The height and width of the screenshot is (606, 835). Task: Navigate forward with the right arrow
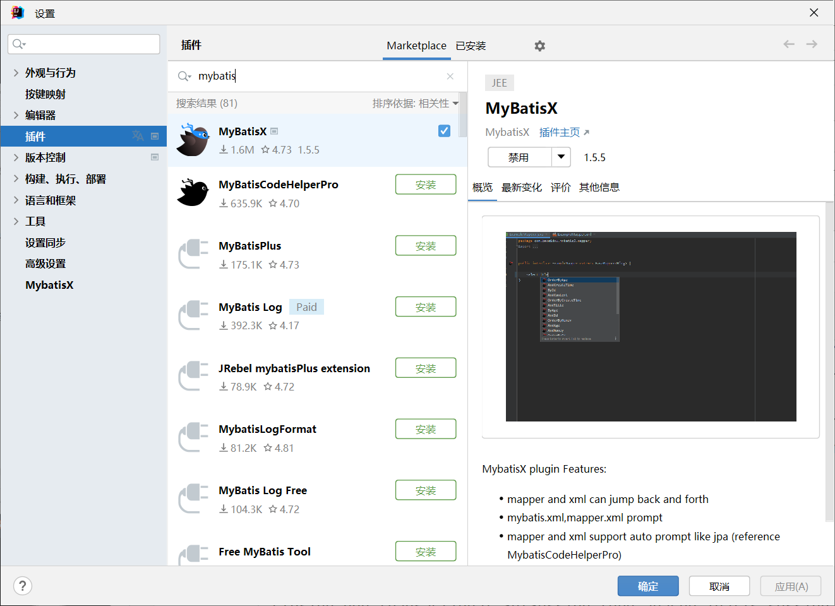(x=812, y=44)
